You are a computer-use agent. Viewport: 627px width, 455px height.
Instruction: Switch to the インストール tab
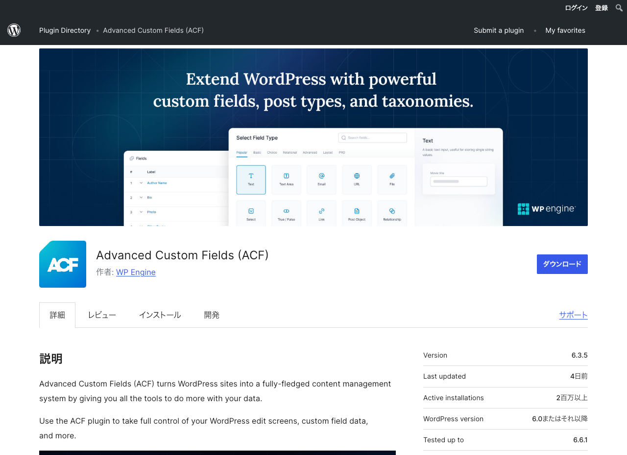160,315
